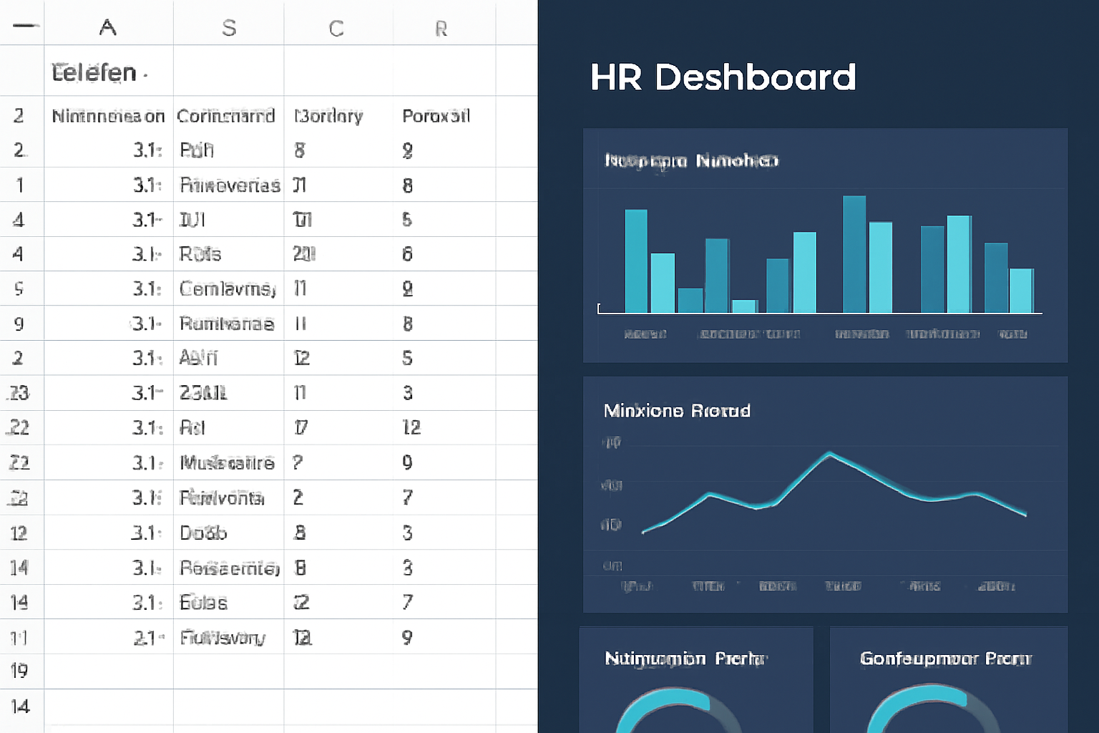Click the 'Eelefen' title cell
This screenshot has height=733, width=1099.
109,72
